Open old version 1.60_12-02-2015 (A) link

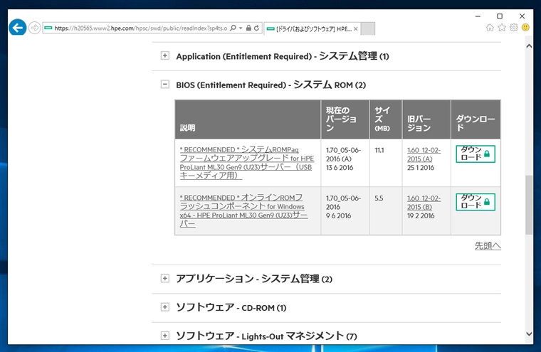tap(424, 154)
